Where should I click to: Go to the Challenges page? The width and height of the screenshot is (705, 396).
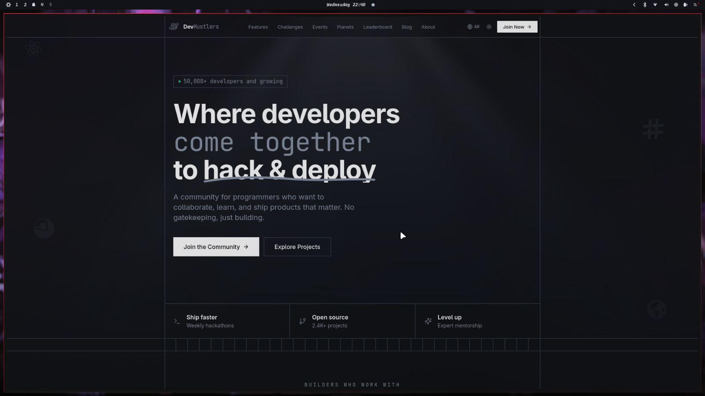(x=290, y=27)
